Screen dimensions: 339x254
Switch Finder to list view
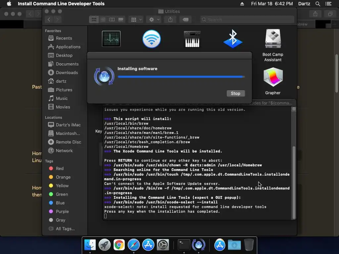[103, 20]
